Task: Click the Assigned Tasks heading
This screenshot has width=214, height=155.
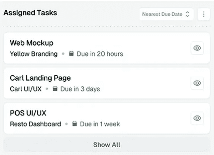Action: click(x=30, y=13)
